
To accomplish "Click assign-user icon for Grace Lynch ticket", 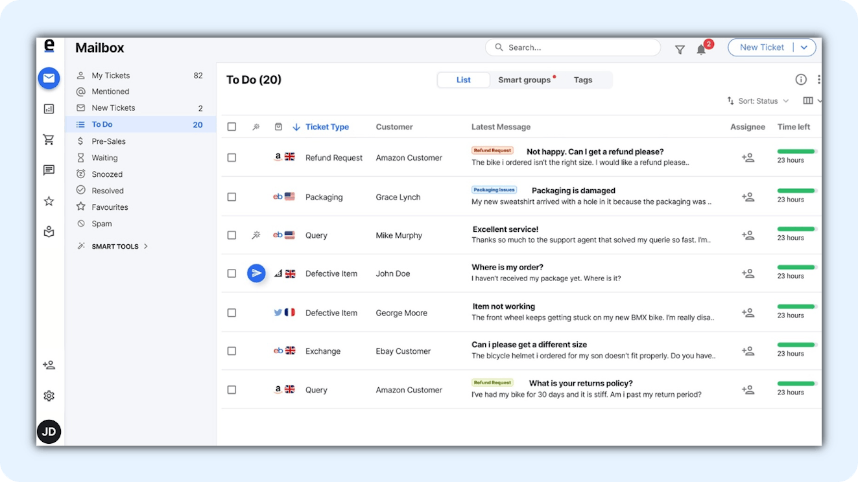I will pyautogui.click(x=748, y=197).
